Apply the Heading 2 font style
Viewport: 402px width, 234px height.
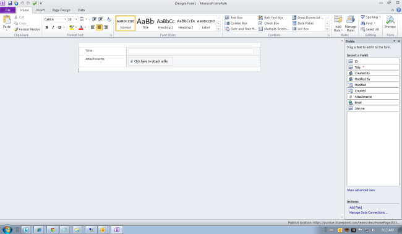pos(186,24)
